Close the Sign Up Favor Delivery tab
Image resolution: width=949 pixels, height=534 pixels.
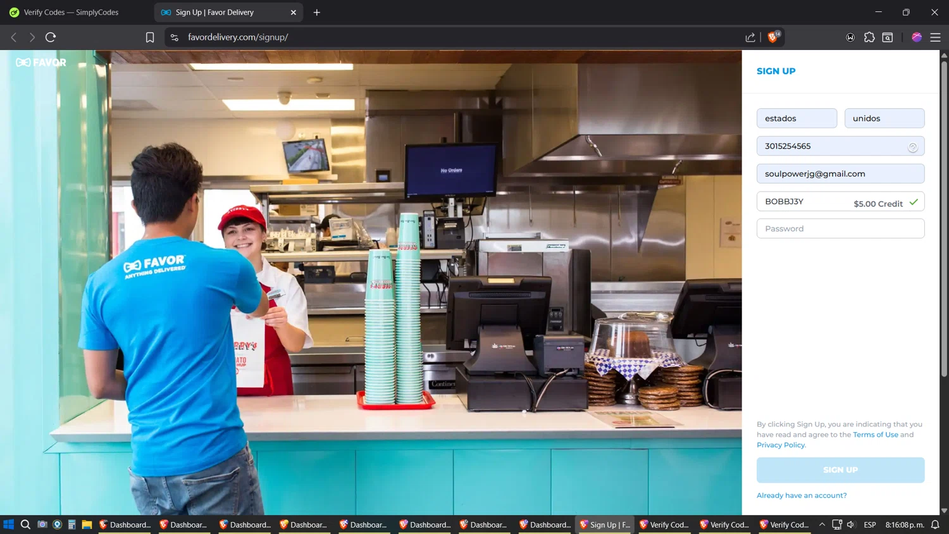click(294, 12)
